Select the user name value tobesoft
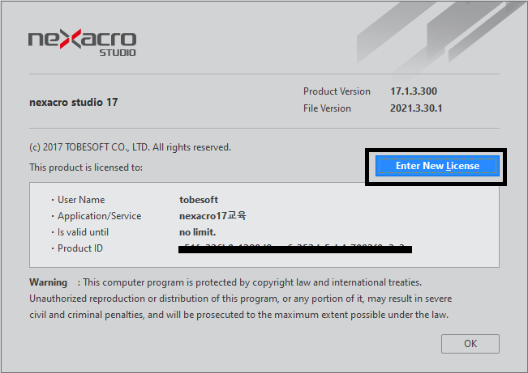The image size is (528, 373). coord(199,200)
